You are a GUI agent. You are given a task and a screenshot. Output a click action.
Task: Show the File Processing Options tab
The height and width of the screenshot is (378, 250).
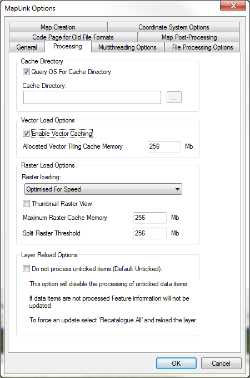click(x=202, y=47)
